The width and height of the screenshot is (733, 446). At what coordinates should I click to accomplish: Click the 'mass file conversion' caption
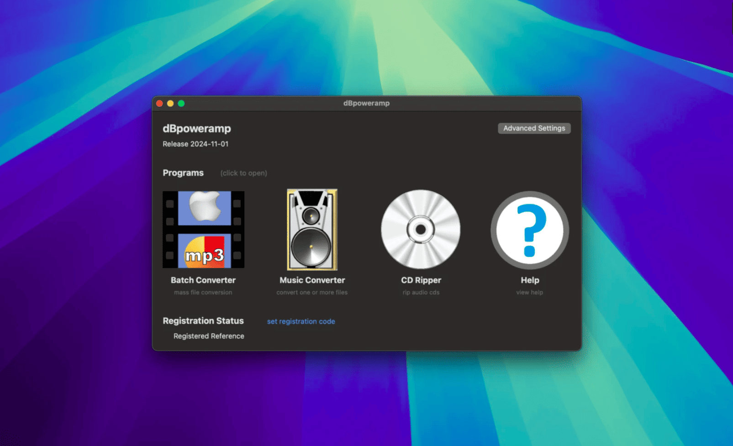(203, 293)
